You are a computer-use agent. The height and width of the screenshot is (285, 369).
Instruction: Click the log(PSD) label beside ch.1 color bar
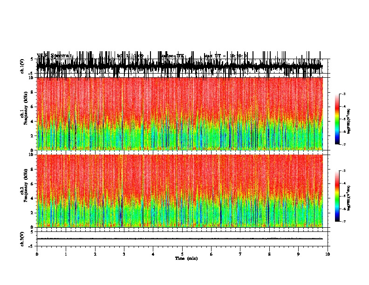click(x=349, y=121)
